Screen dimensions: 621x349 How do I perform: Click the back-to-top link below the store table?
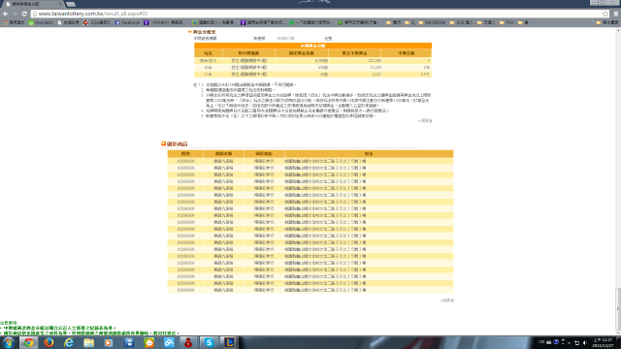(x=446, y=301)
